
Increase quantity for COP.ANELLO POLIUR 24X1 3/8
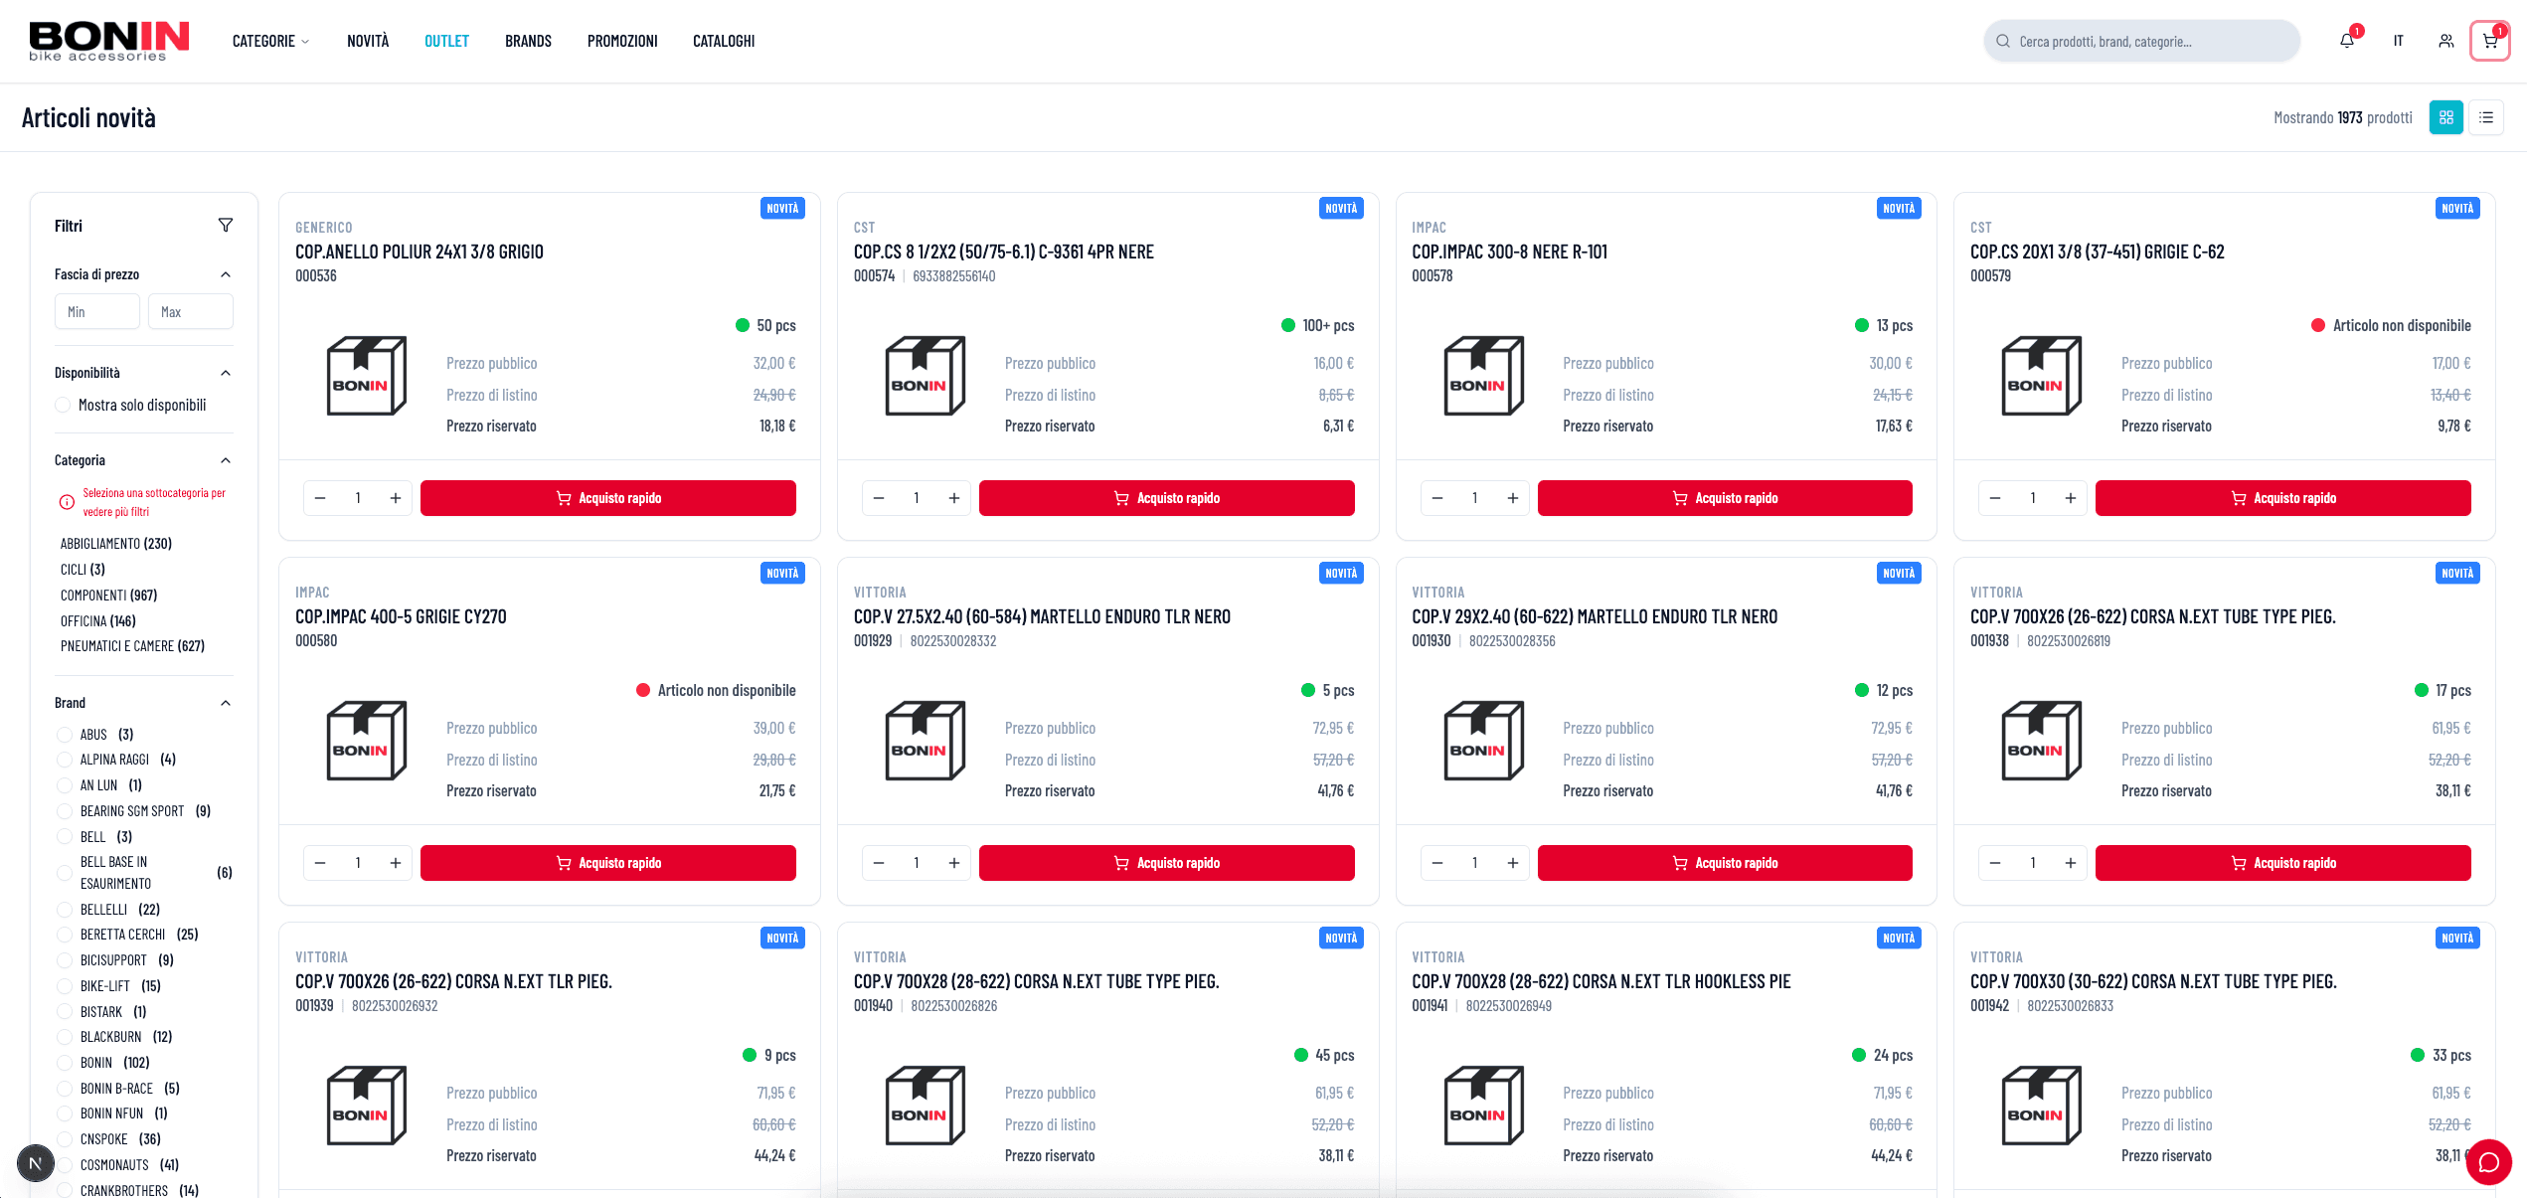coord(396,498)
